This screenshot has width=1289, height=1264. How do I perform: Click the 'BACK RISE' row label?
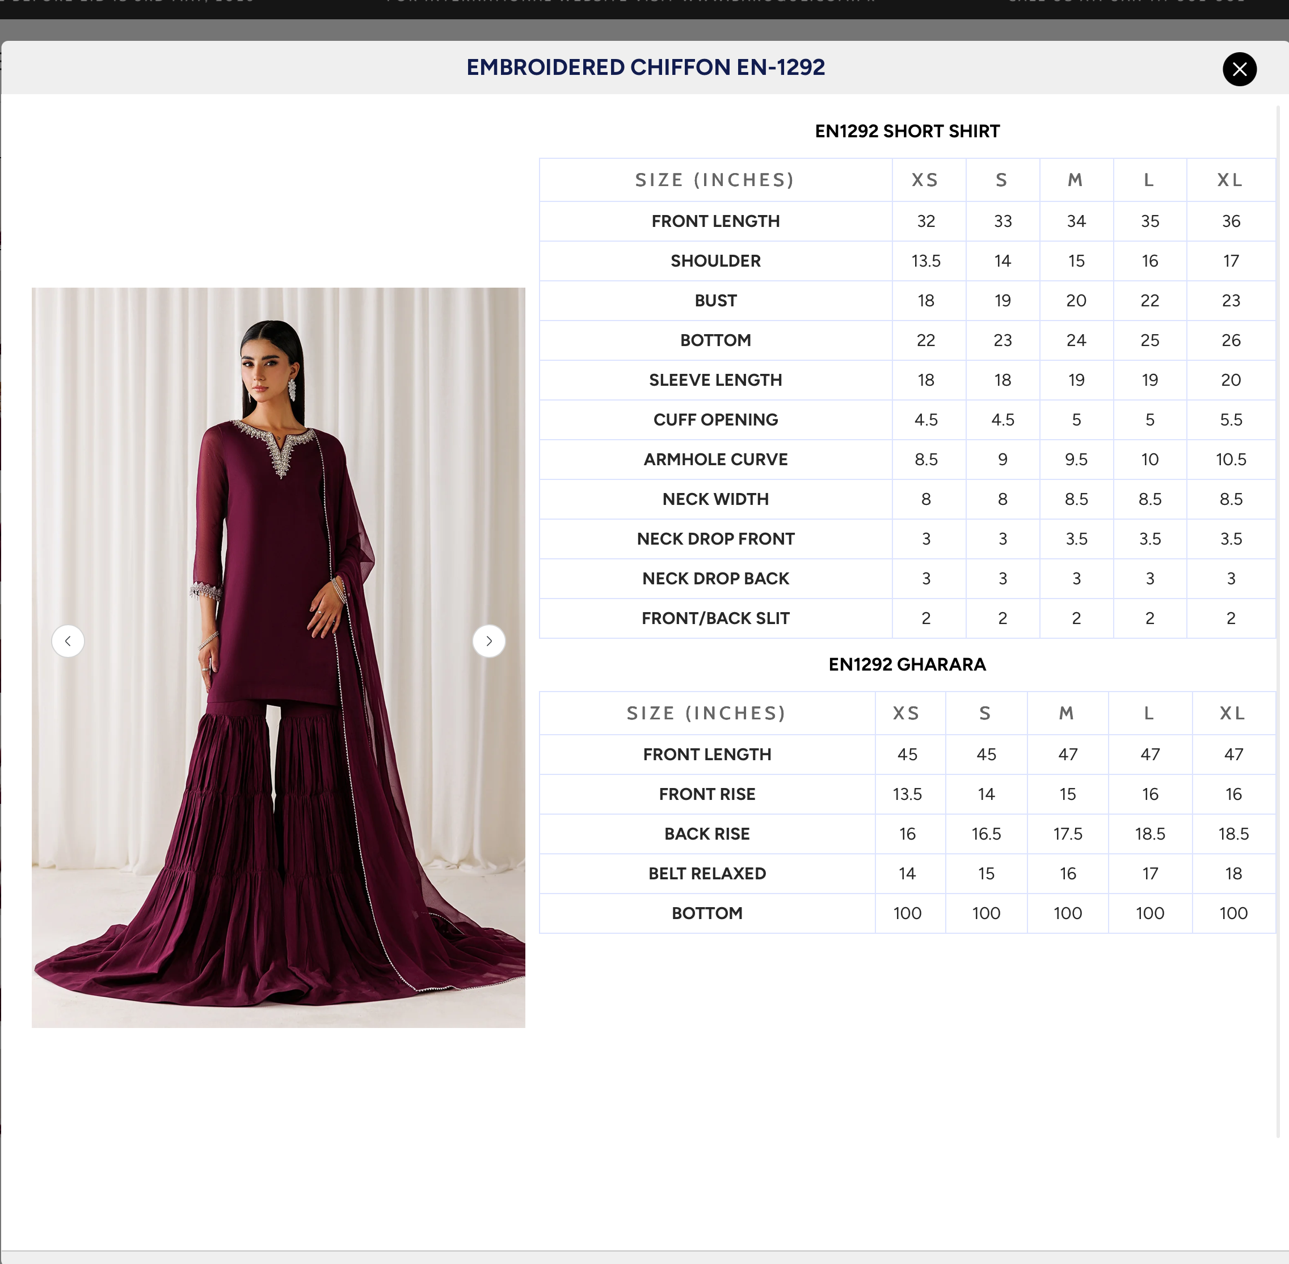[x=707, y=834]
